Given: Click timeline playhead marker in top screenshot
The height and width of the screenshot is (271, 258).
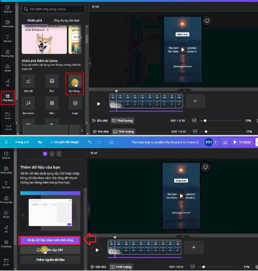Looking at the screenshot, I should [116, 91].
